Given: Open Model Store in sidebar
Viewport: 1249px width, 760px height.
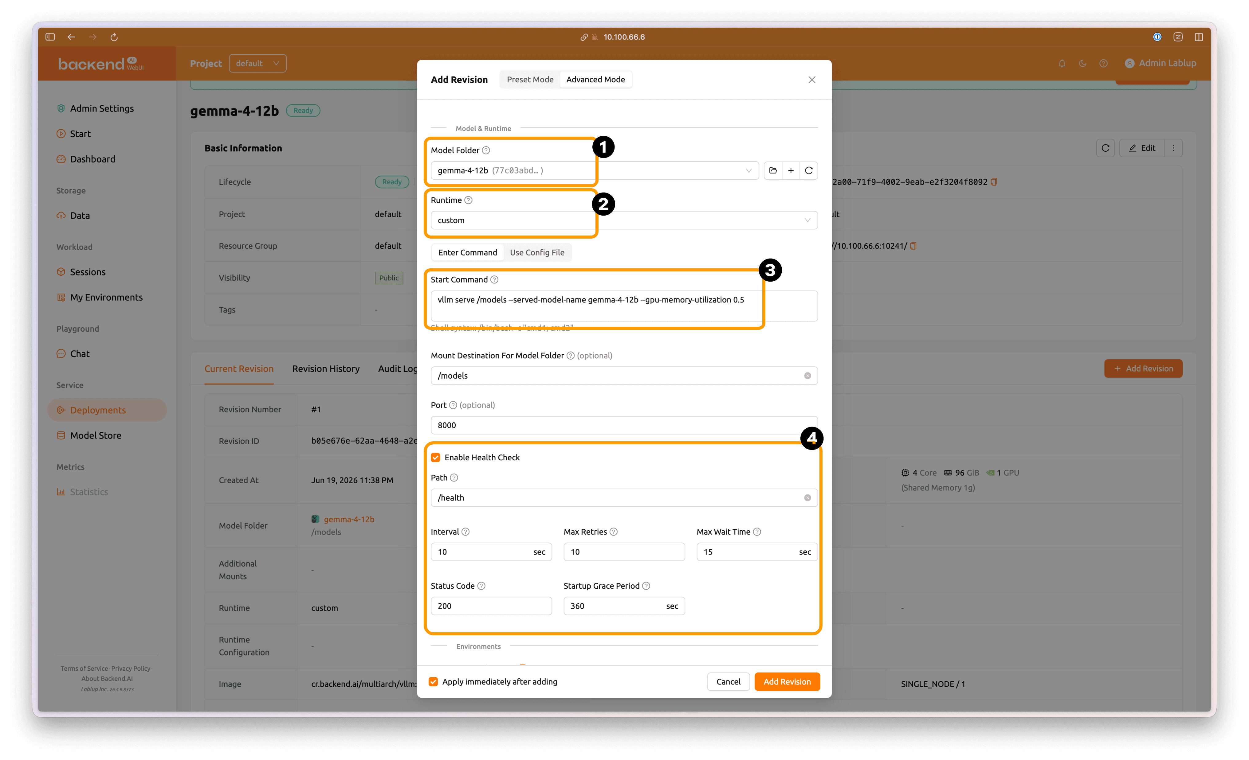Looking at the screenshot, I should pyautogui.click(x=96, y=435).
